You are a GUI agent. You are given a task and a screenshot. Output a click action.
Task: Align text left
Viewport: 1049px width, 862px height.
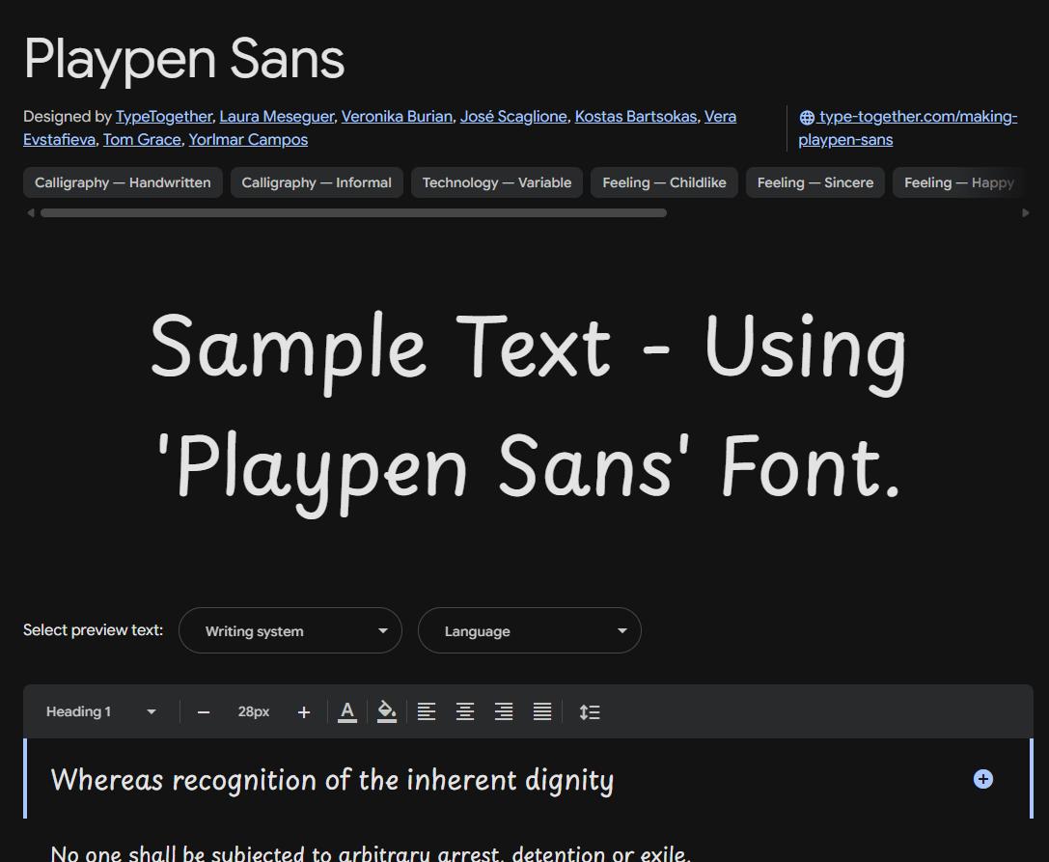tap(427, 711)
